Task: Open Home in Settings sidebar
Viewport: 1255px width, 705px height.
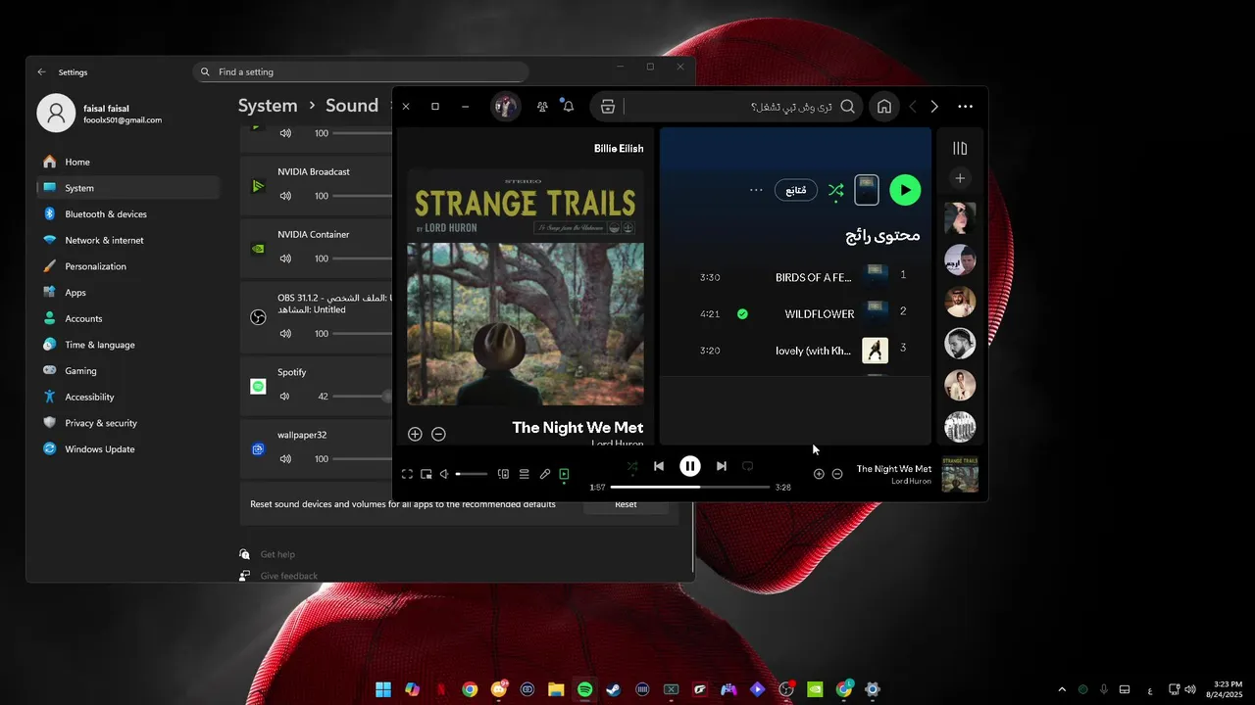Action: (127, 162)
